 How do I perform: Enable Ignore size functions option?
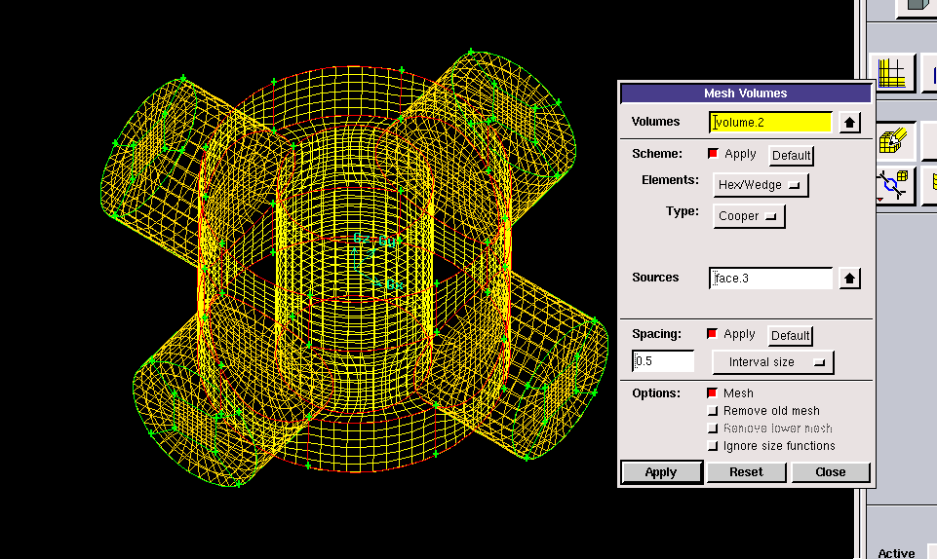[x=713, y=446]
